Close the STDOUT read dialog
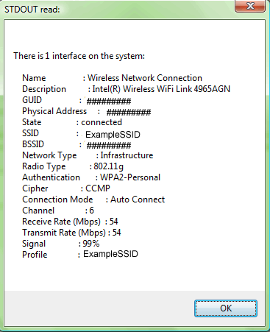The image size is (270, 332). point(250,6)
